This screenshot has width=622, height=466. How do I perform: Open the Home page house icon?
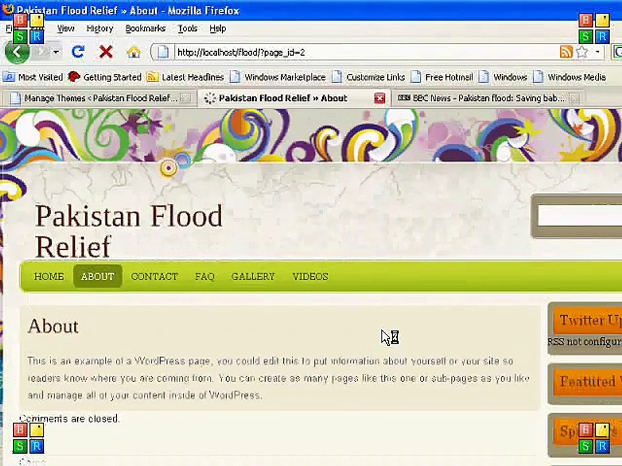click(133, 52)
